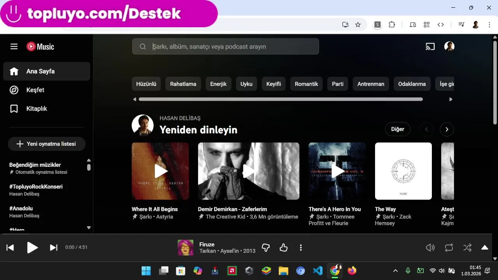Play Demir Demirkan Zaferlerim video

[x=249, y=171]
